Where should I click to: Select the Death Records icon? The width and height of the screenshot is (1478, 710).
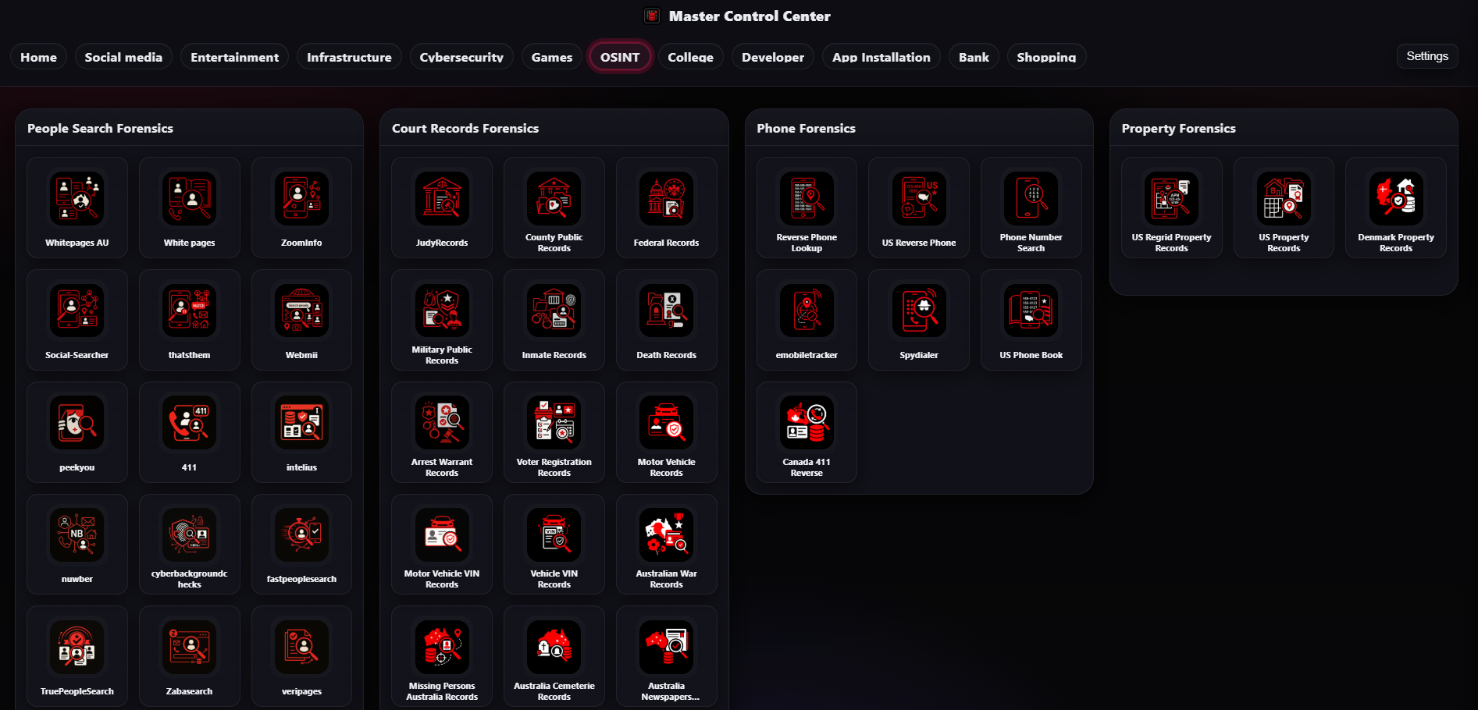coord(666,319)
